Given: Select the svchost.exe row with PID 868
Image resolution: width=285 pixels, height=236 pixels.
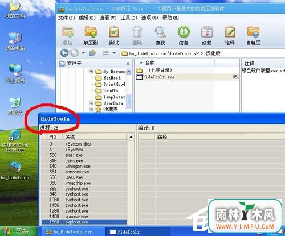Looking at the screenshot, I should pyautogui.click(x=84, y=188).
